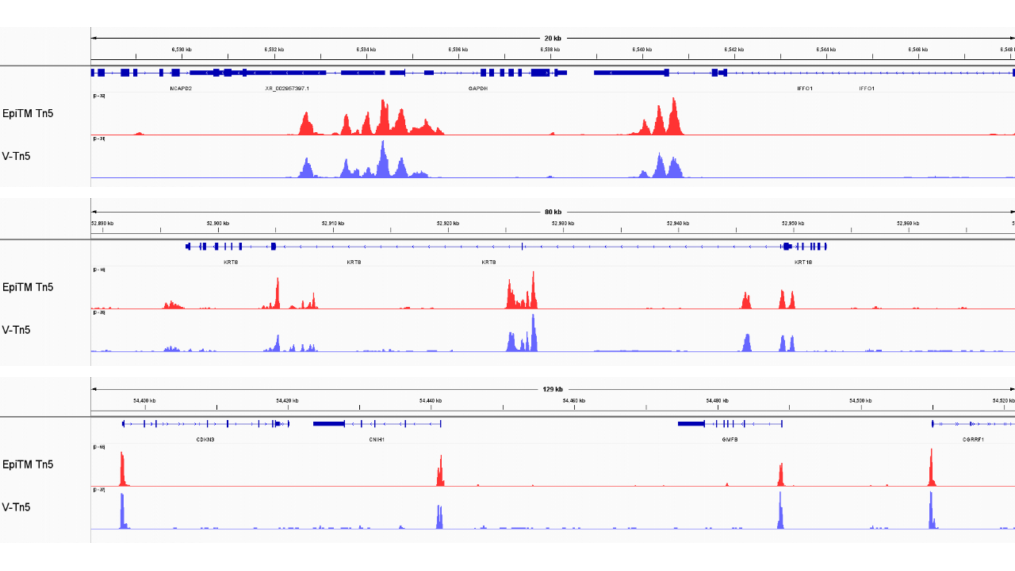Click the GAPDH gene label
1015x571 pixels.
tap(478, 88)
